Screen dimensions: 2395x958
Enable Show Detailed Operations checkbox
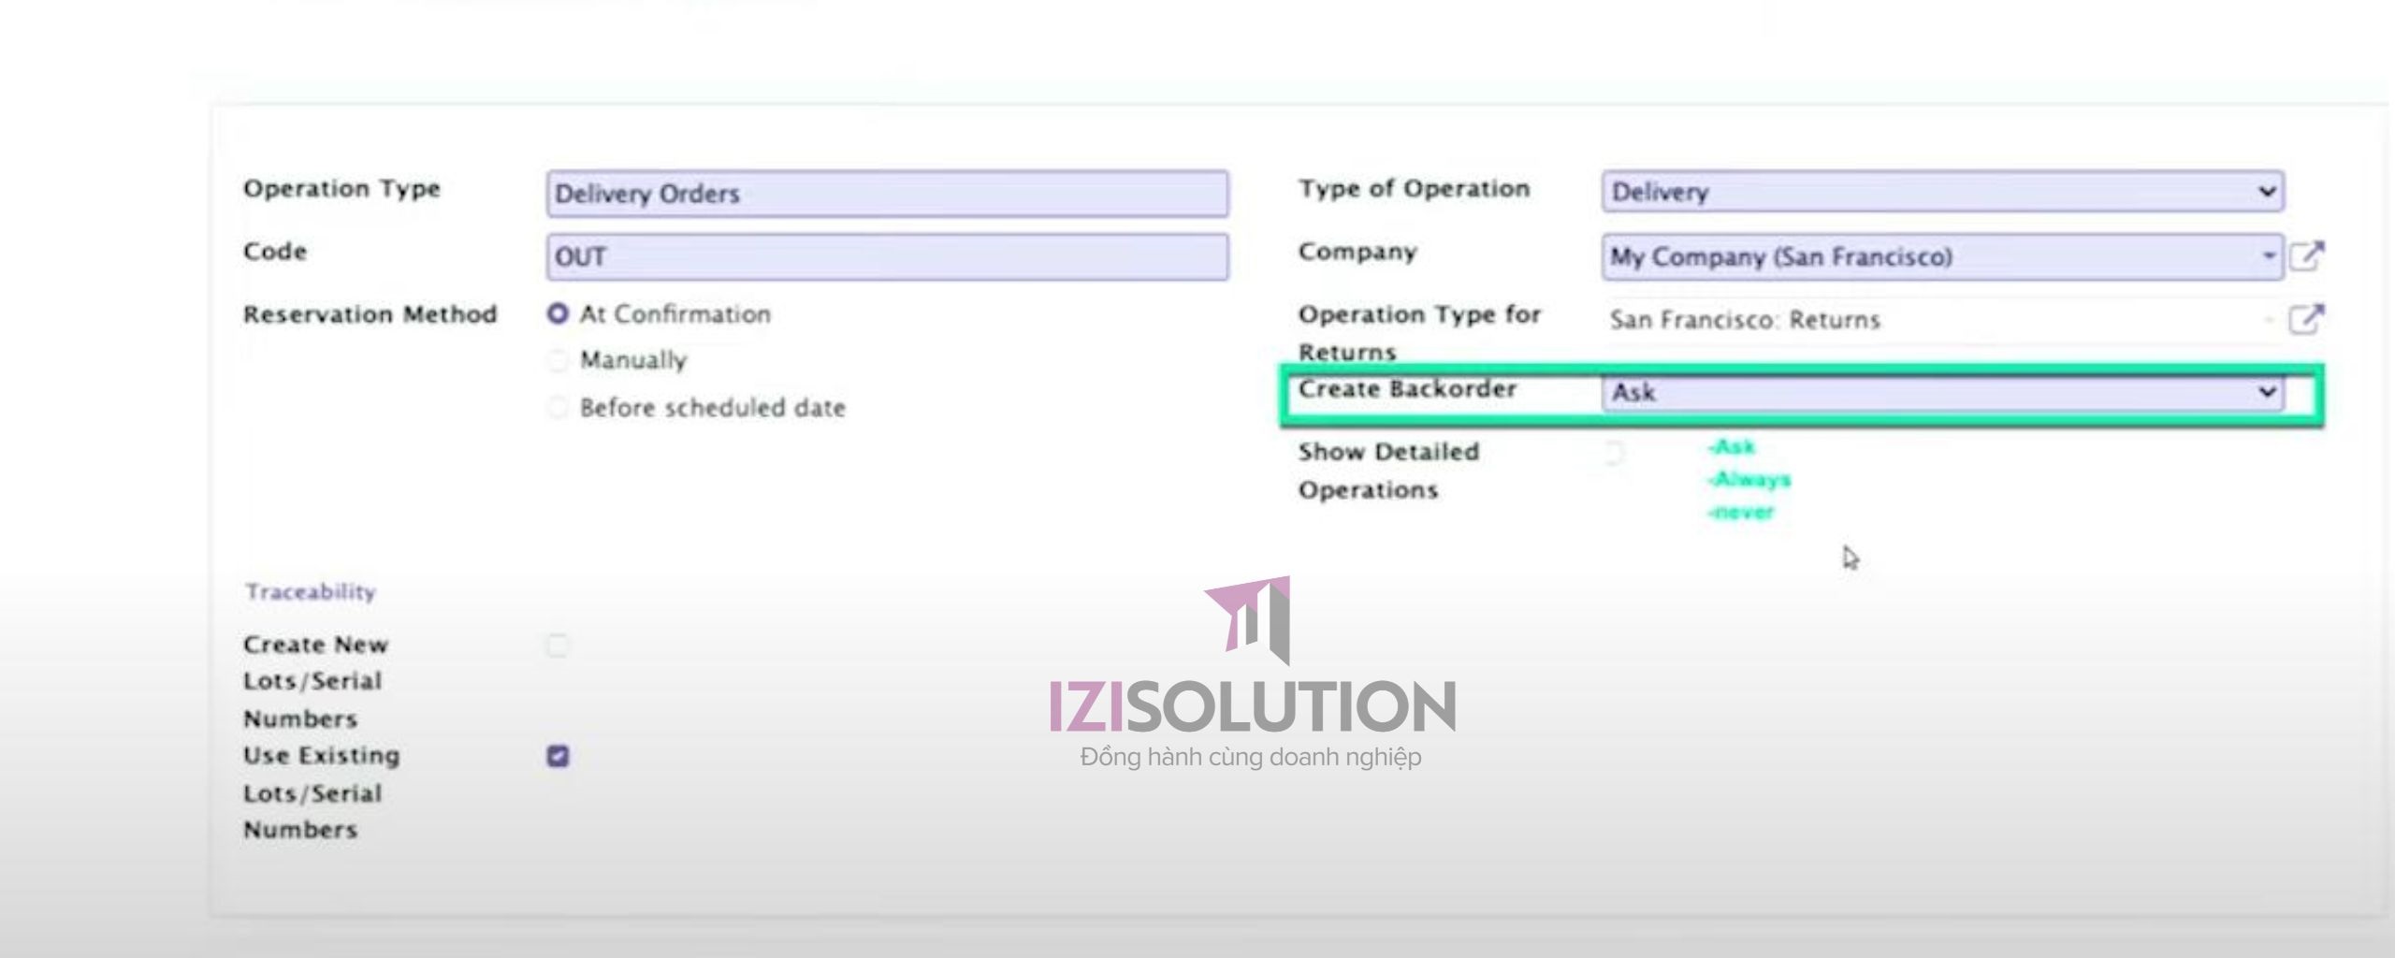(1615, 454)
